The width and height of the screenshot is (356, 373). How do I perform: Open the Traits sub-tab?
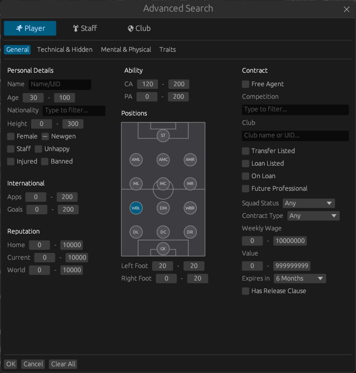pyautogui.click(x=167, y=50)
